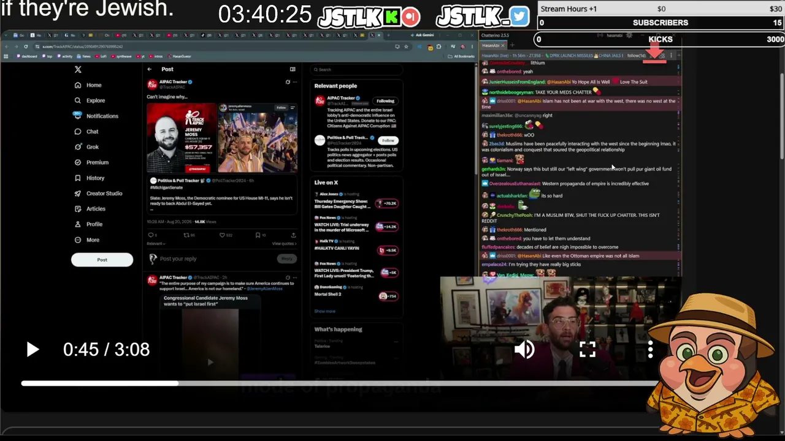Go to Home in the X sidebar

(88, 85)
